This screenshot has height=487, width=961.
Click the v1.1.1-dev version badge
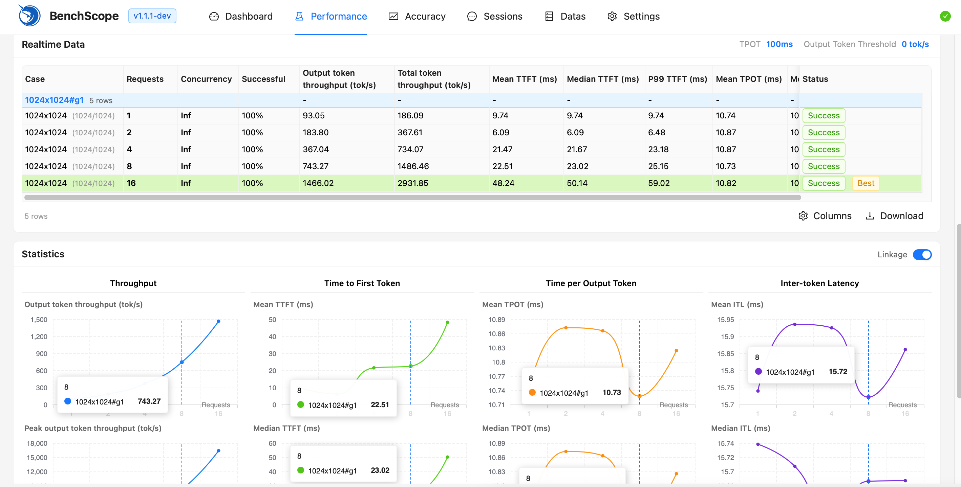point(152,16)
